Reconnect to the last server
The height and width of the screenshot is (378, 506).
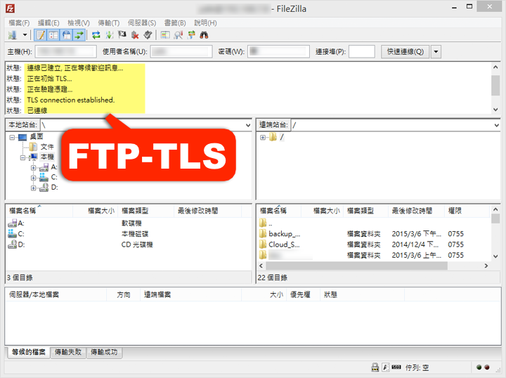pos(148,35)
